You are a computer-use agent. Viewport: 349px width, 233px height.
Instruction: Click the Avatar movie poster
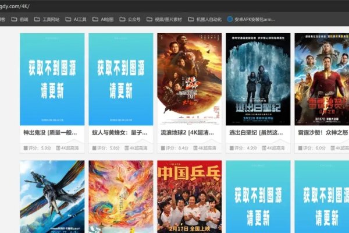coord(52,197)
